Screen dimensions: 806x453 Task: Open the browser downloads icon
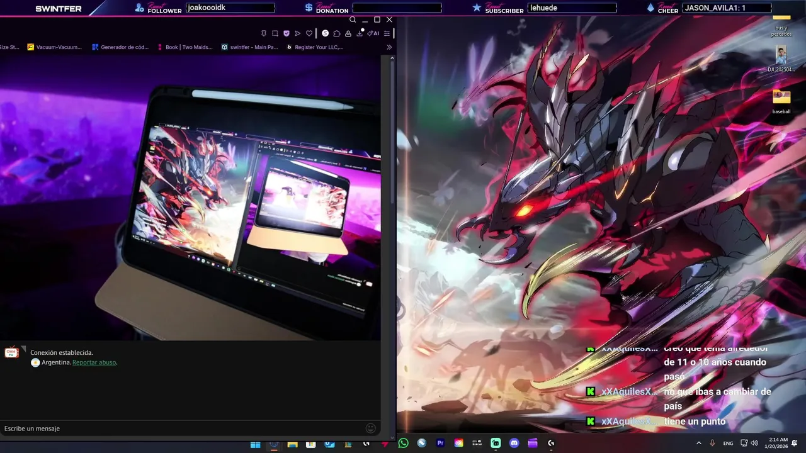[360, 33]
